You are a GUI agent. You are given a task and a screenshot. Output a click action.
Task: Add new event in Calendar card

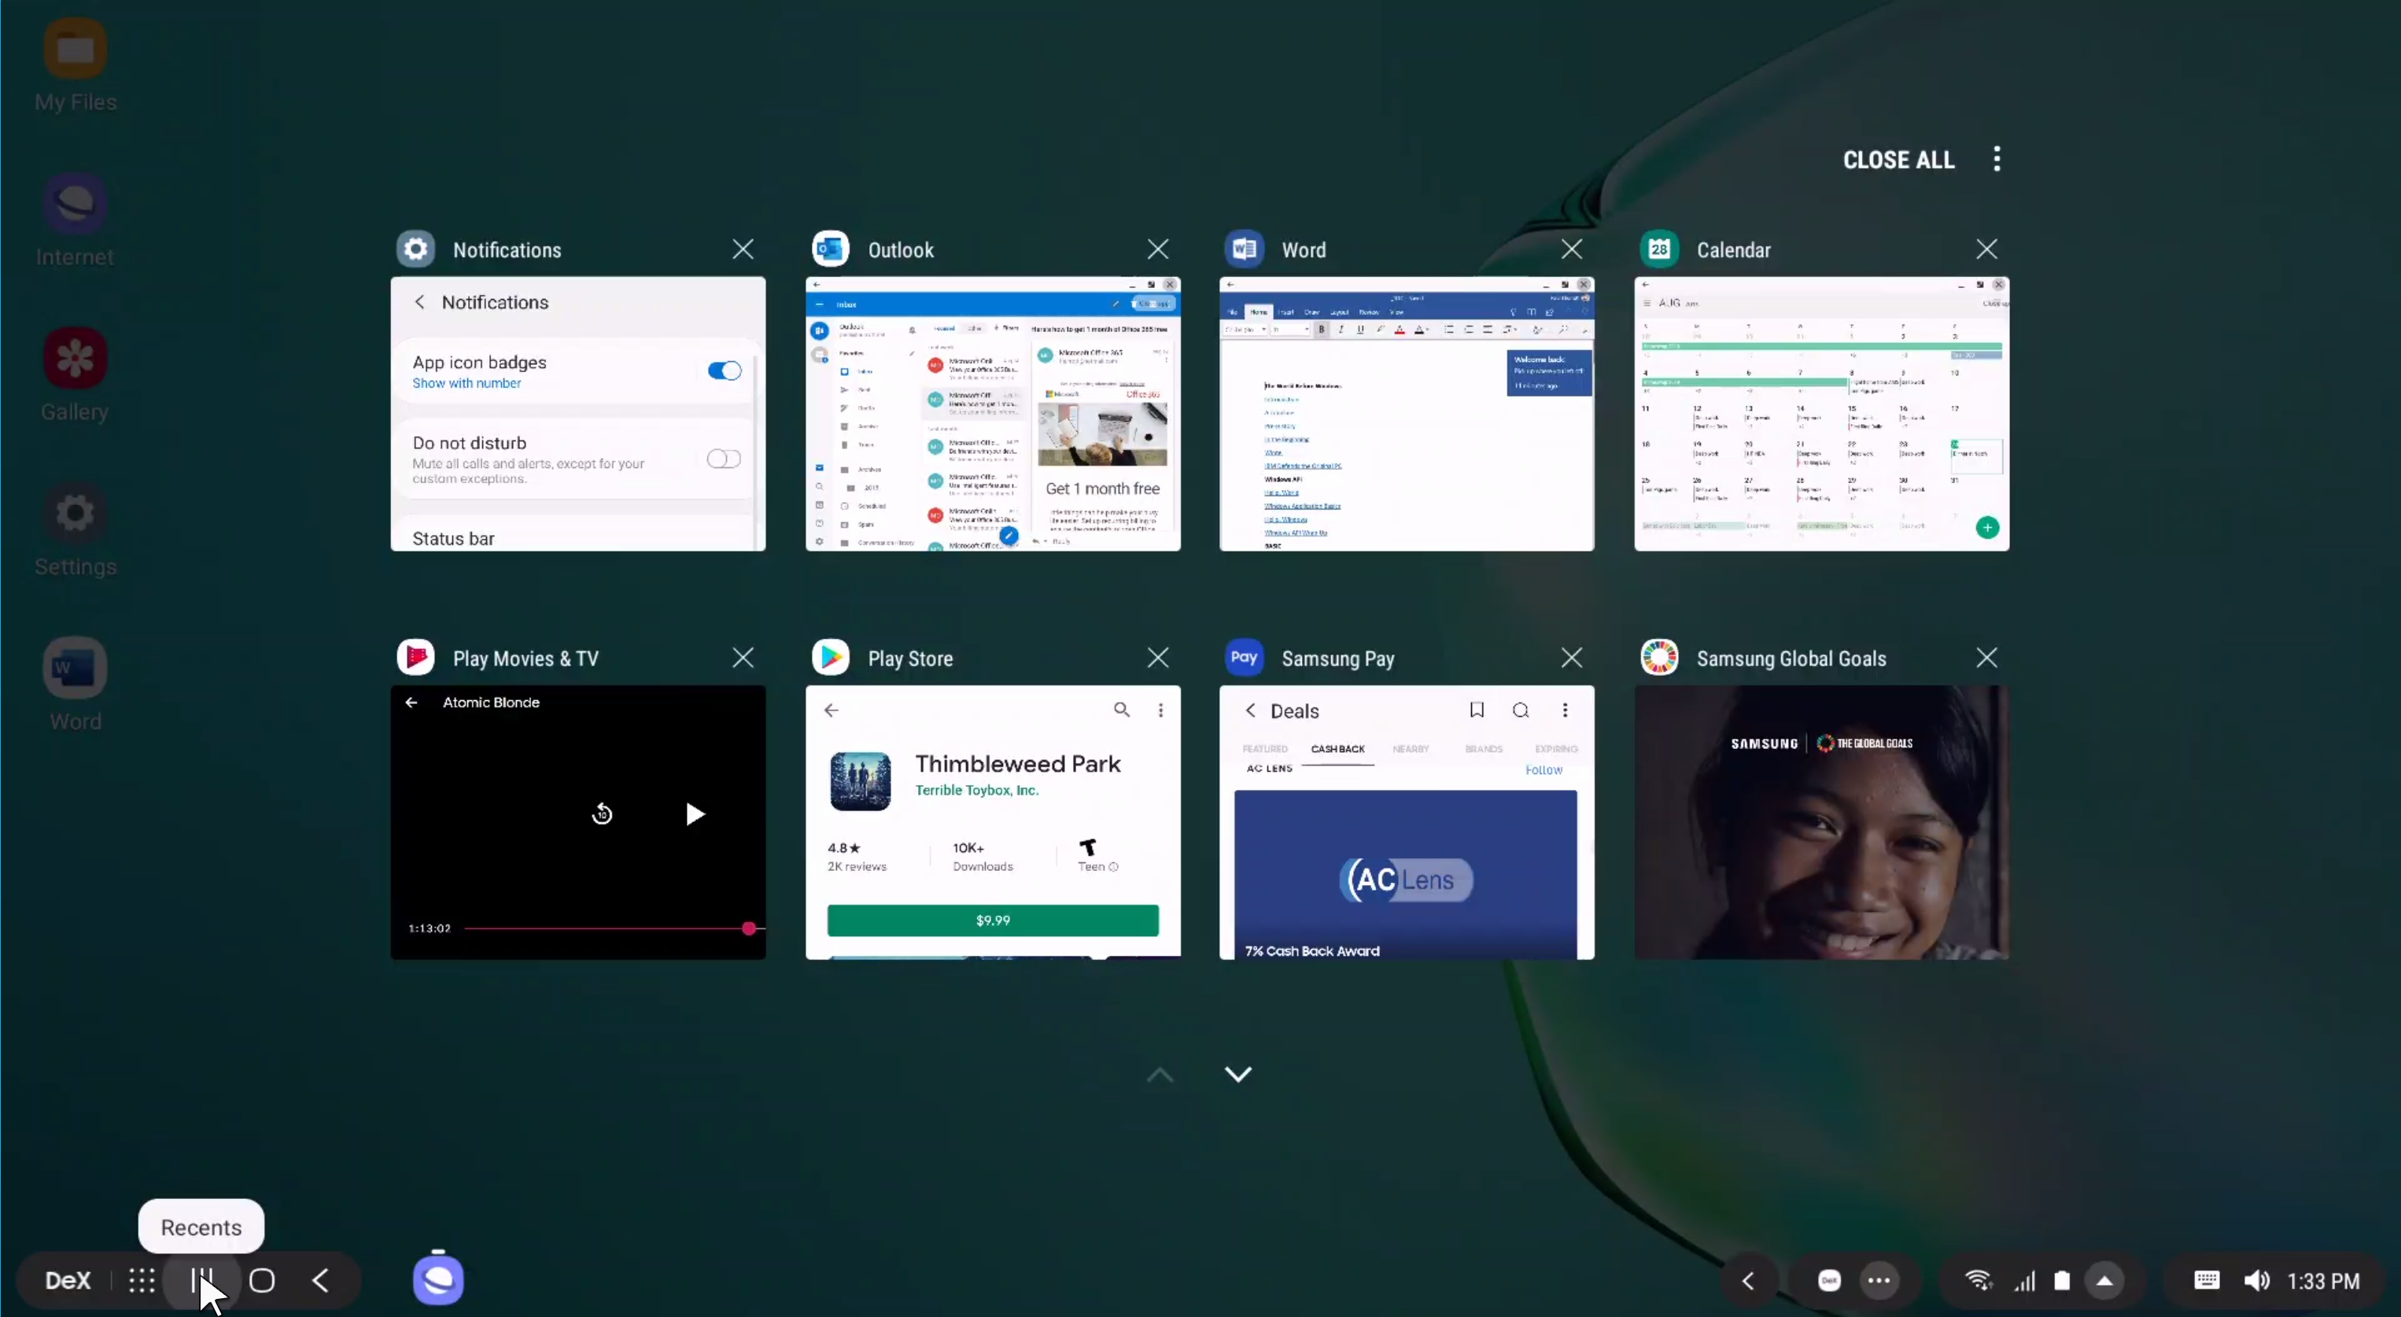pos(1986,526)
